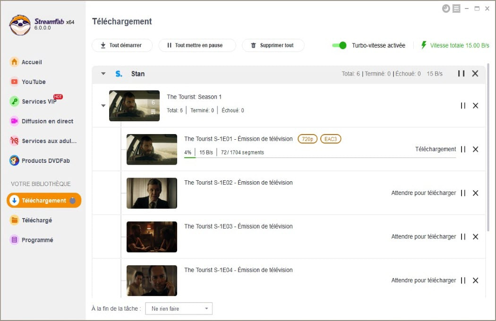Viewport: 496px width, 321px height.
Task: Pause all Stan downloads
Action: (461, 74)
